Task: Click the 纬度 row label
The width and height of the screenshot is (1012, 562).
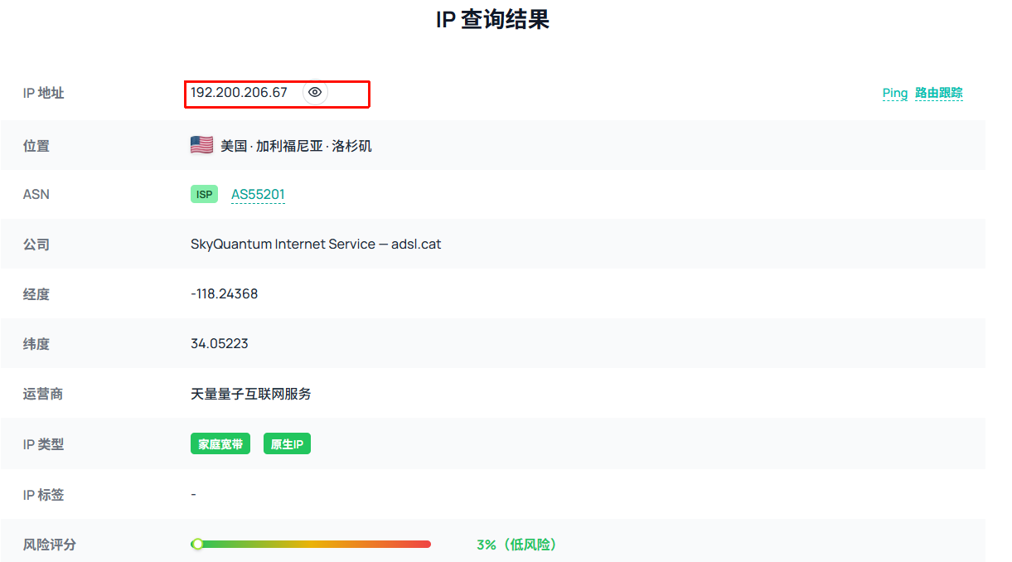Action: 36,344
